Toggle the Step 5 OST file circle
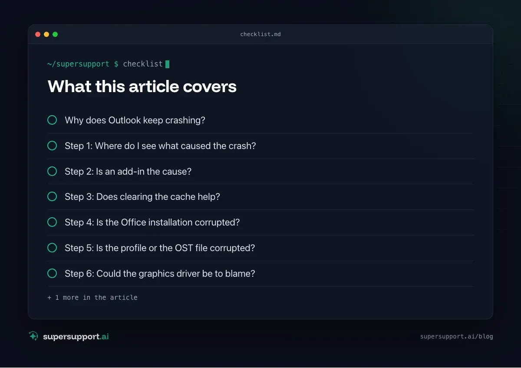 (52, 248)
